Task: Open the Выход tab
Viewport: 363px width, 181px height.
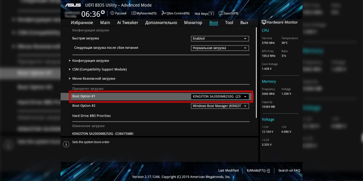Action: tap(244, 23)
